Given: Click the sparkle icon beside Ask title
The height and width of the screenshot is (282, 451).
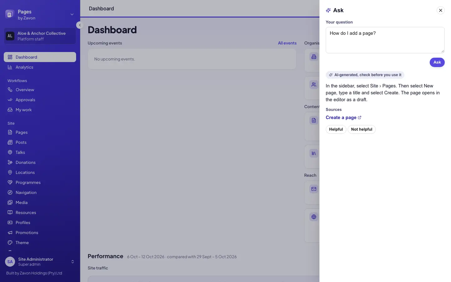Looking at the screenshot, I should [328, 10].
